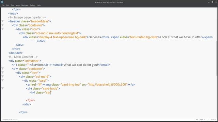This screenshot has width=218, height=122.
Task: Collapse the div class="col-md-6" block
Action: (x=2, y=77)
